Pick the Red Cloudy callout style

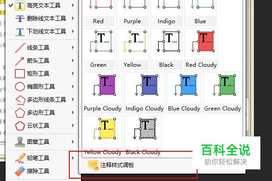click(x=201, y=49)
